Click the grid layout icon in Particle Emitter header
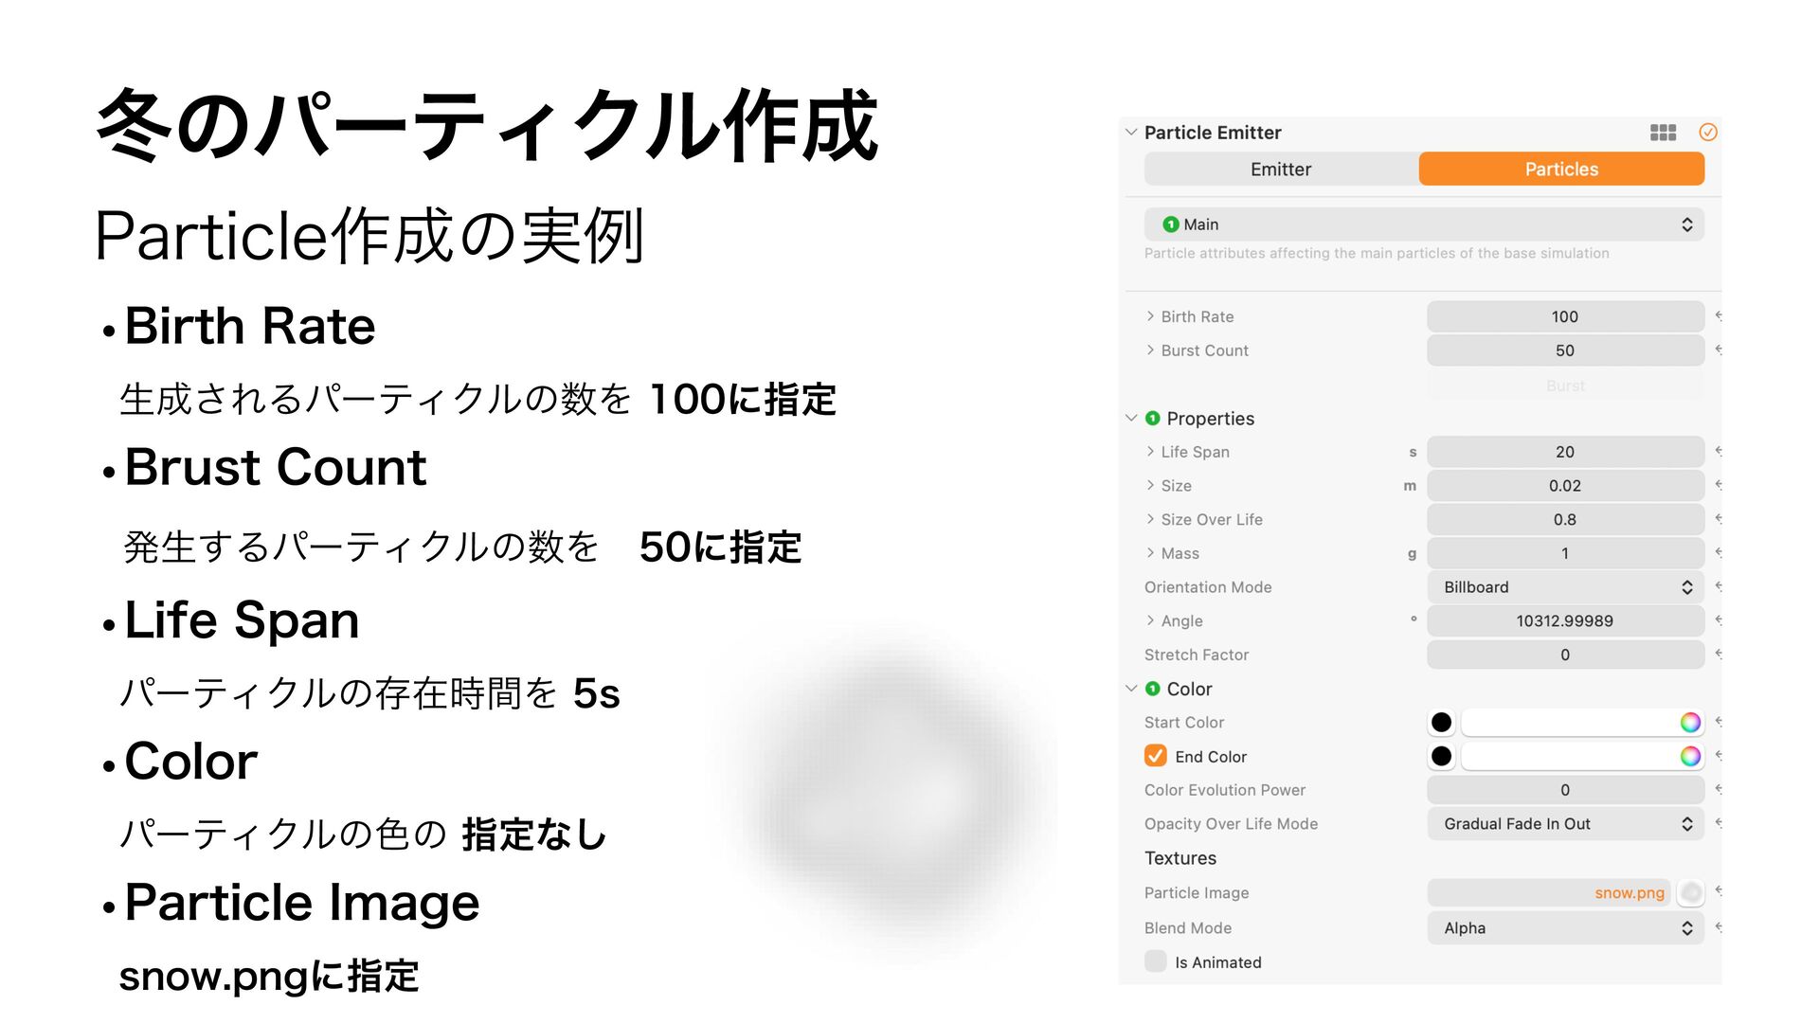The image size is (1819, 1023). pos(1663,133)
